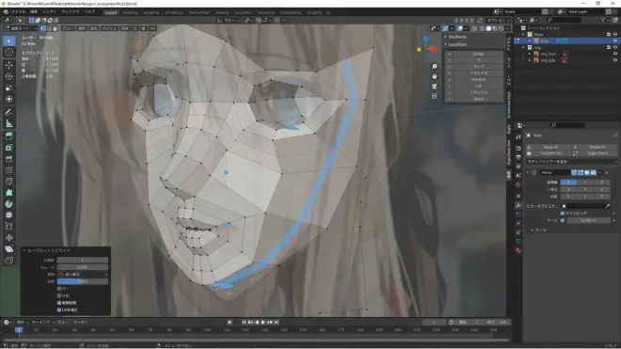621x349 pixels.
Task: Click the Bridge button in LoopTools
Action: 478,54
